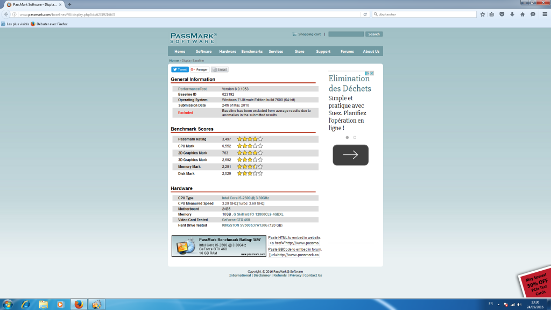Open a new tab with the plus button

69,4
